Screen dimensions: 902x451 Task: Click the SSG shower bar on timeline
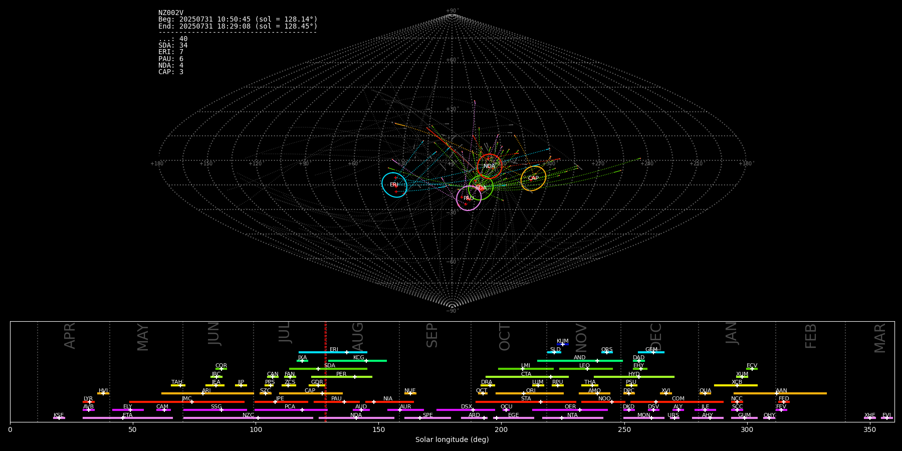coord(215,410)
